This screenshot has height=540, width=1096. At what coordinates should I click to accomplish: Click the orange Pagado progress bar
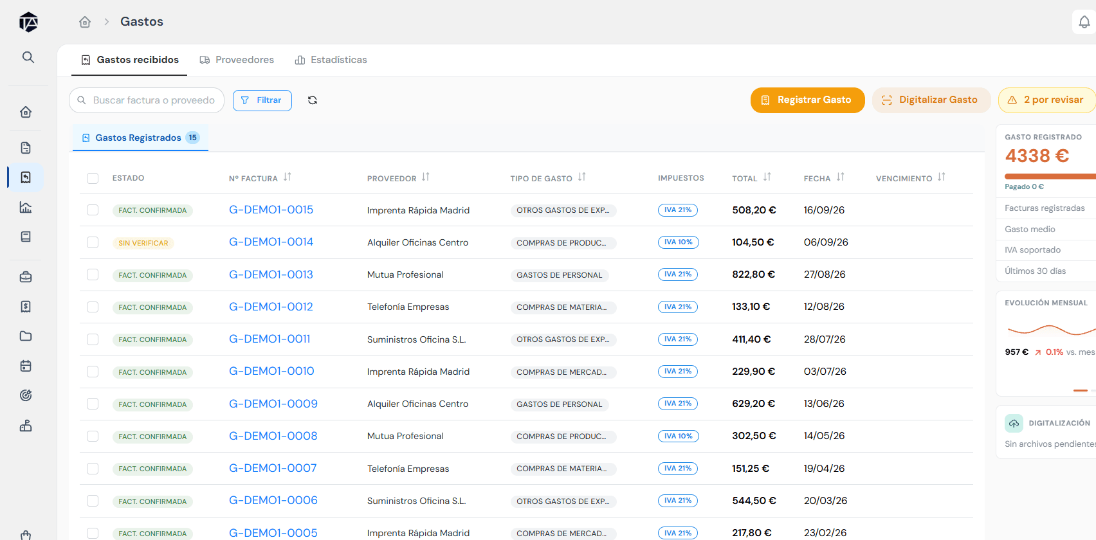pos(1050,176)
